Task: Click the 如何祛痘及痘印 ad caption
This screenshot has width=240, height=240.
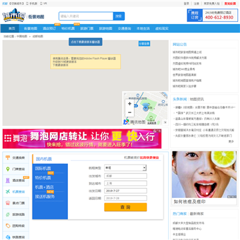Action: click(x=189, y=202)
